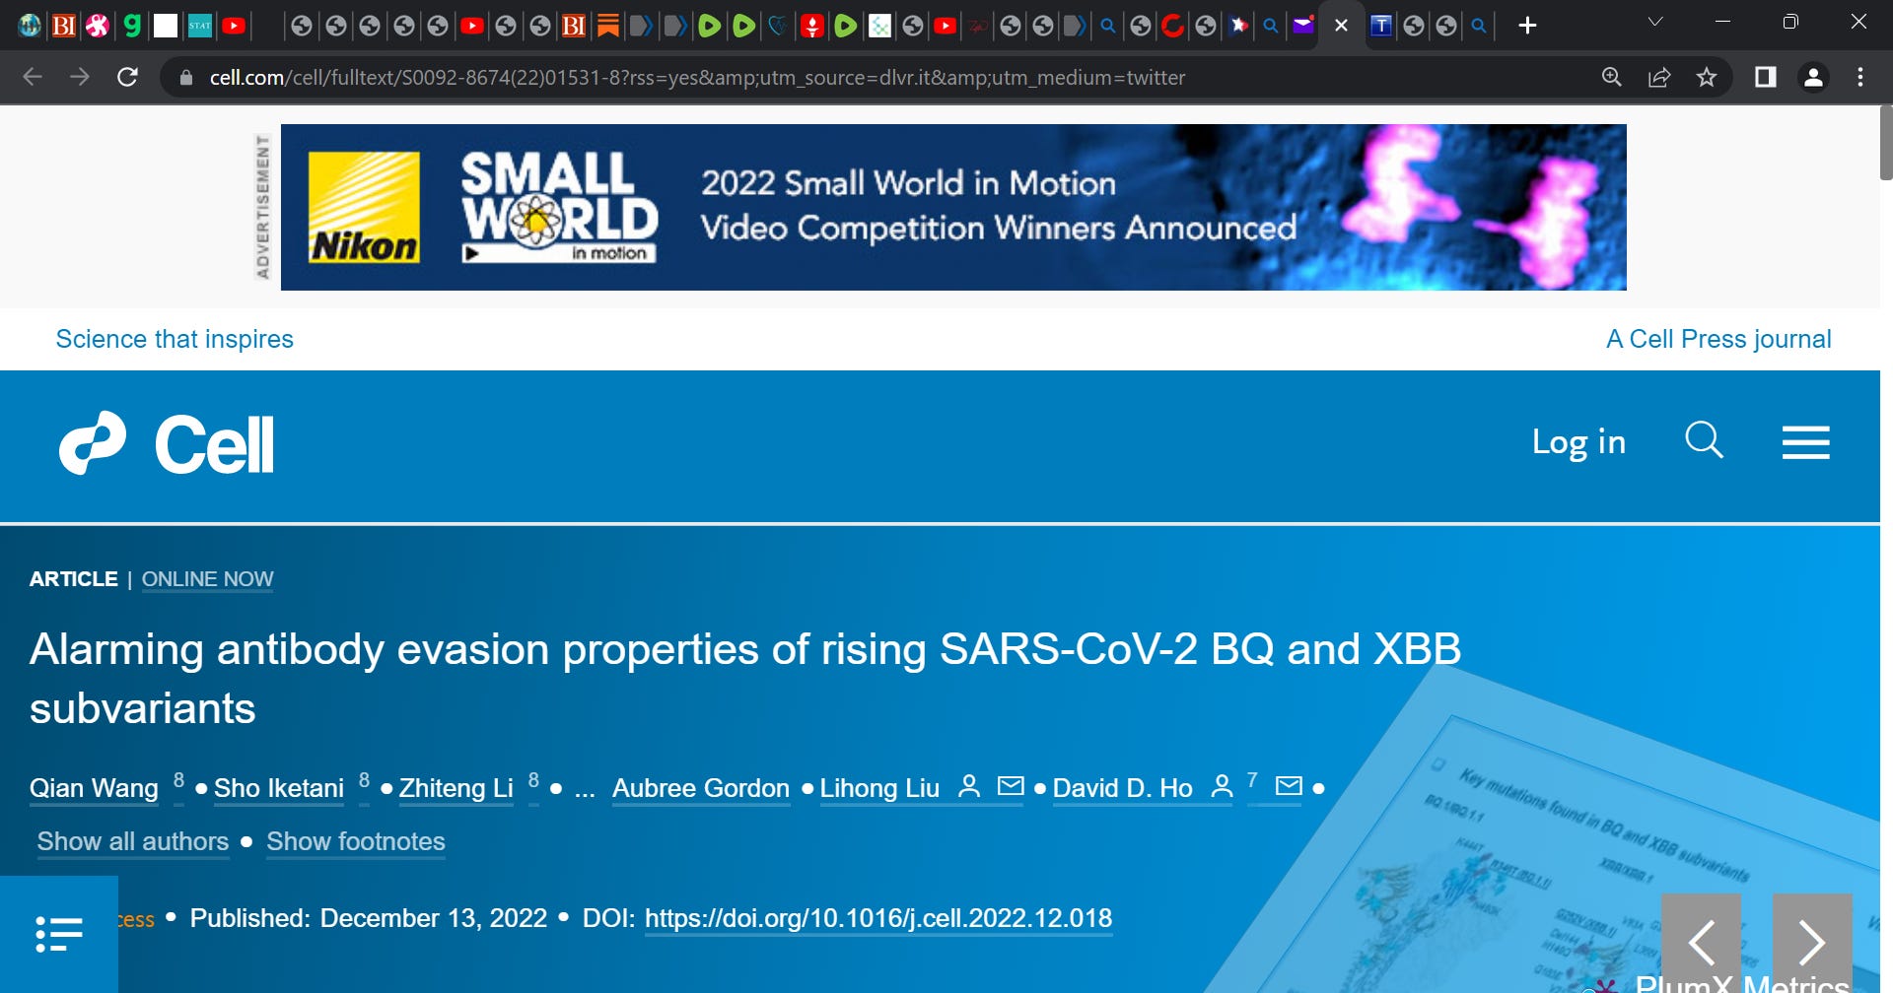
Task: Switch to the globe favicon tab at far left
Action: (x=30, y=26)
